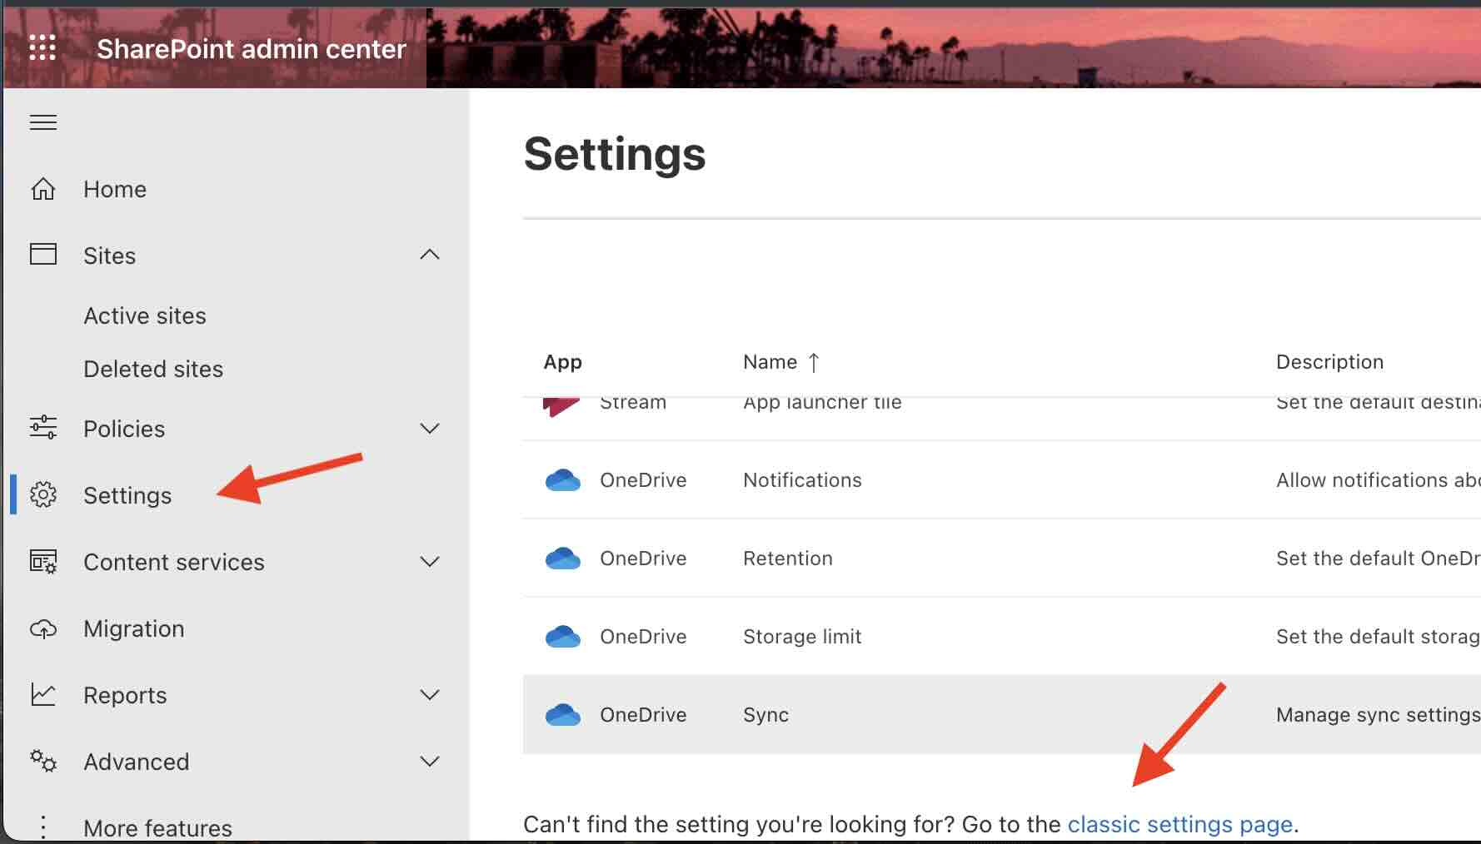Open the classic settings page link
This screenshot has width=1481, height=844.
pos(1179,824)
